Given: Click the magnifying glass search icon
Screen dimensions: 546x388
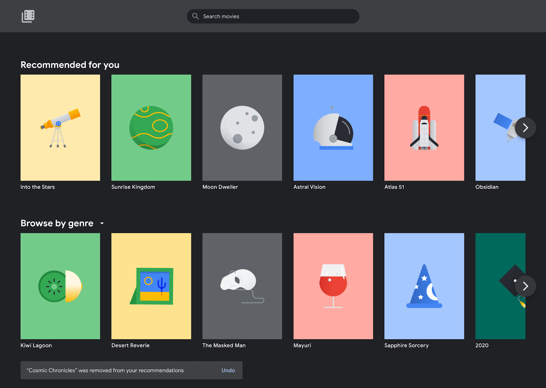Looking at the screenshot, I should click(x=195, y=16).
